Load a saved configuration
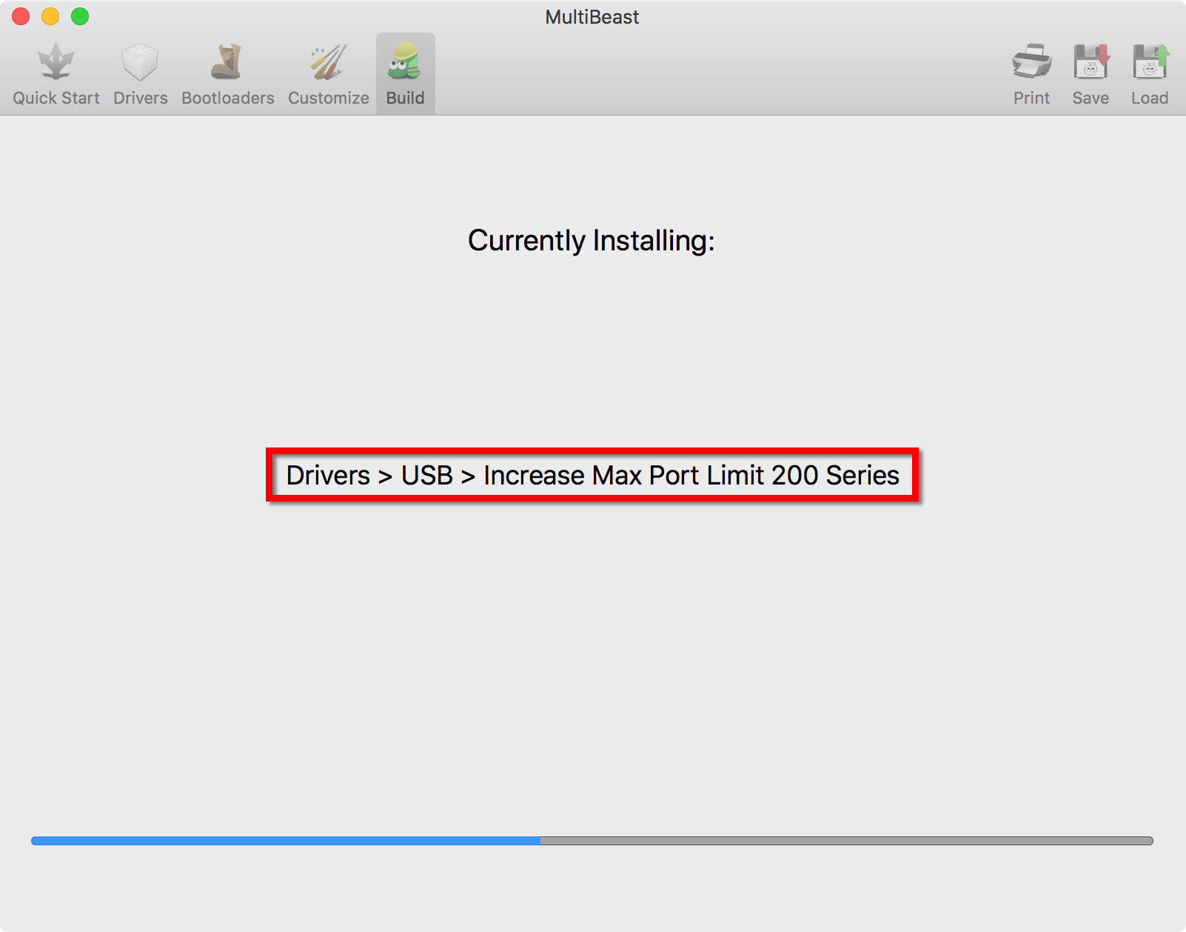The image size is (1186, 932). pos(1149,74)
